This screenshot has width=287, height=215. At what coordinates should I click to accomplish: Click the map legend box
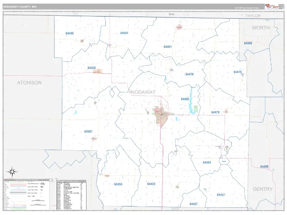click(26, 194)
